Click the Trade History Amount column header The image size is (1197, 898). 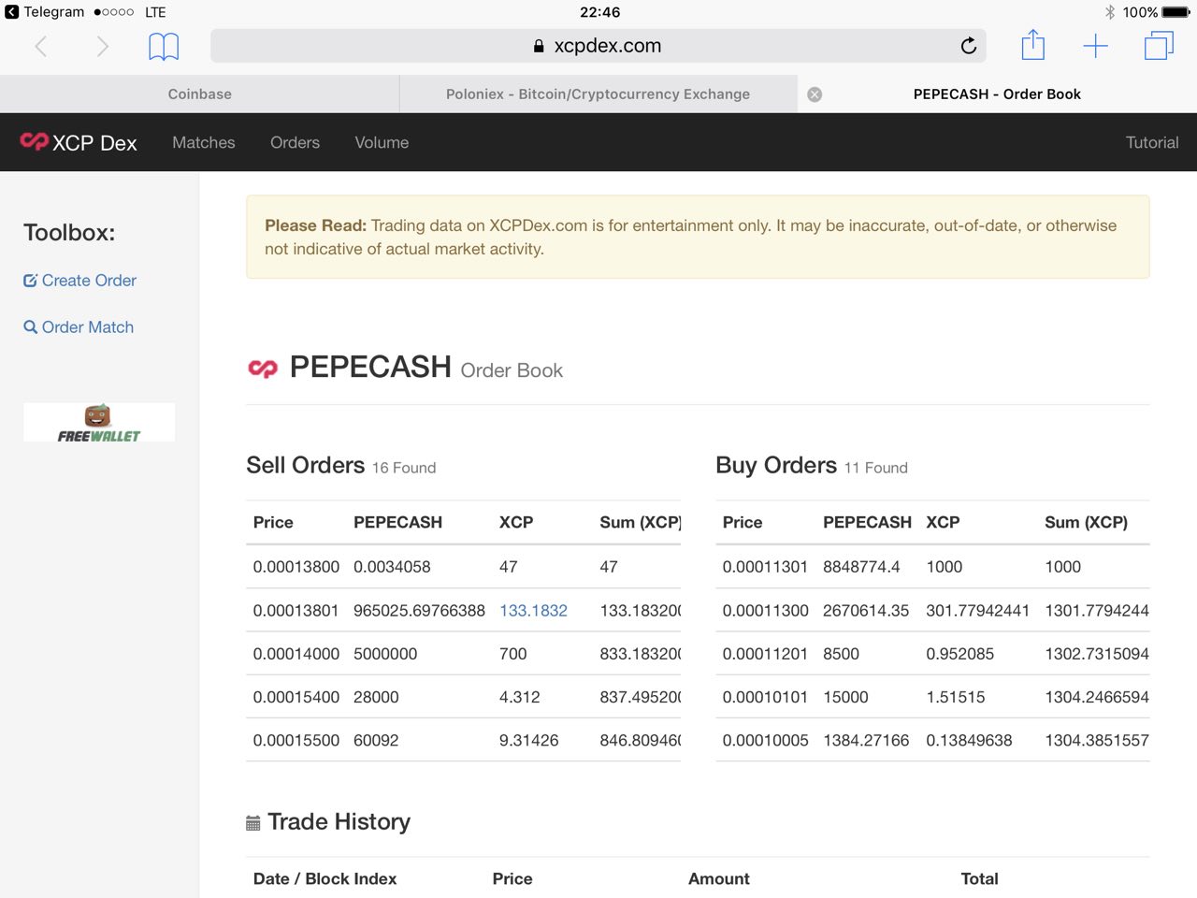(x=719, y=878)
